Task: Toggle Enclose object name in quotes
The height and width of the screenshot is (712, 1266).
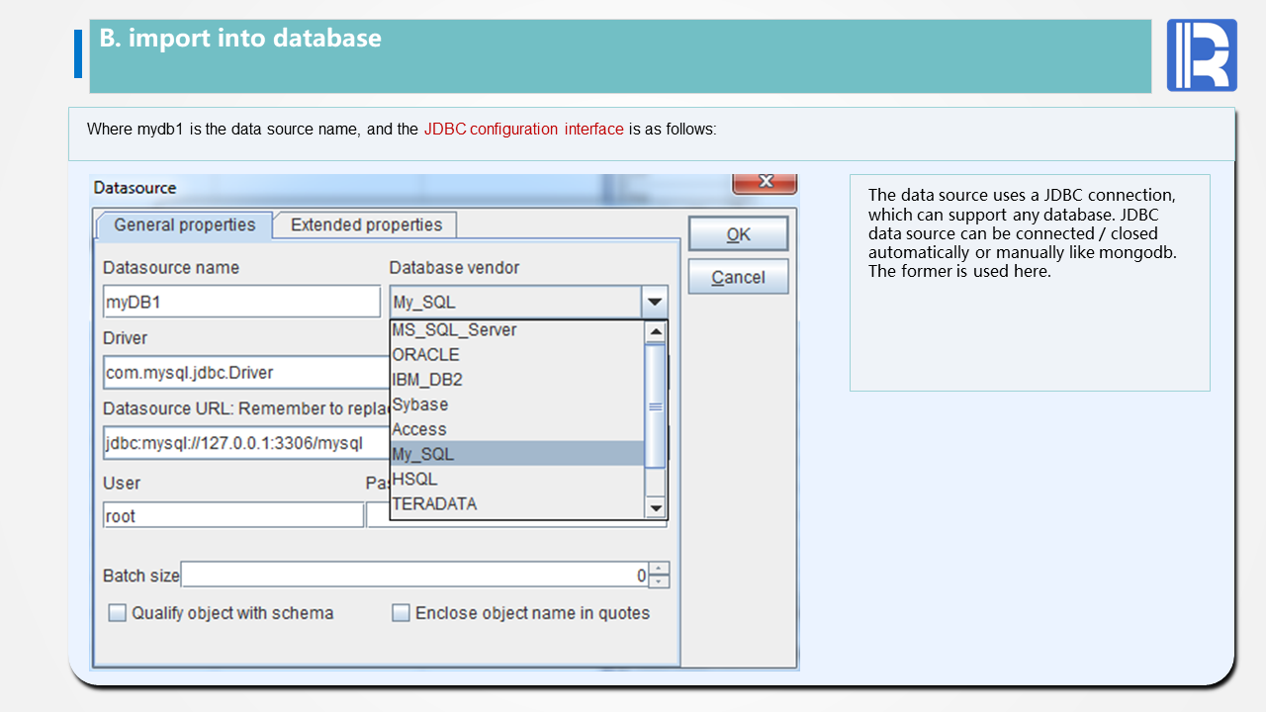Action: coord(401,613)
